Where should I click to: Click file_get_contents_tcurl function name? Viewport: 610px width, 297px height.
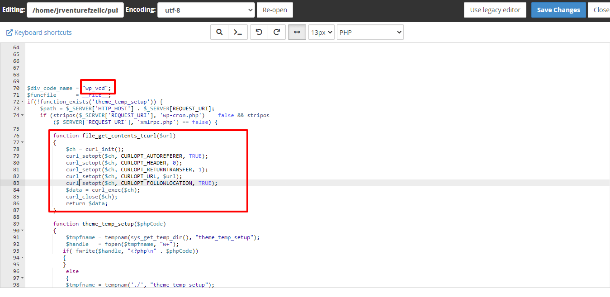(x=119, y=136)
